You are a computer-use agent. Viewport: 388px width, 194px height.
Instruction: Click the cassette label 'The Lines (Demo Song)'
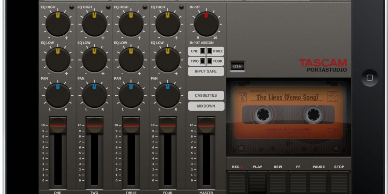tap(287, 97)
